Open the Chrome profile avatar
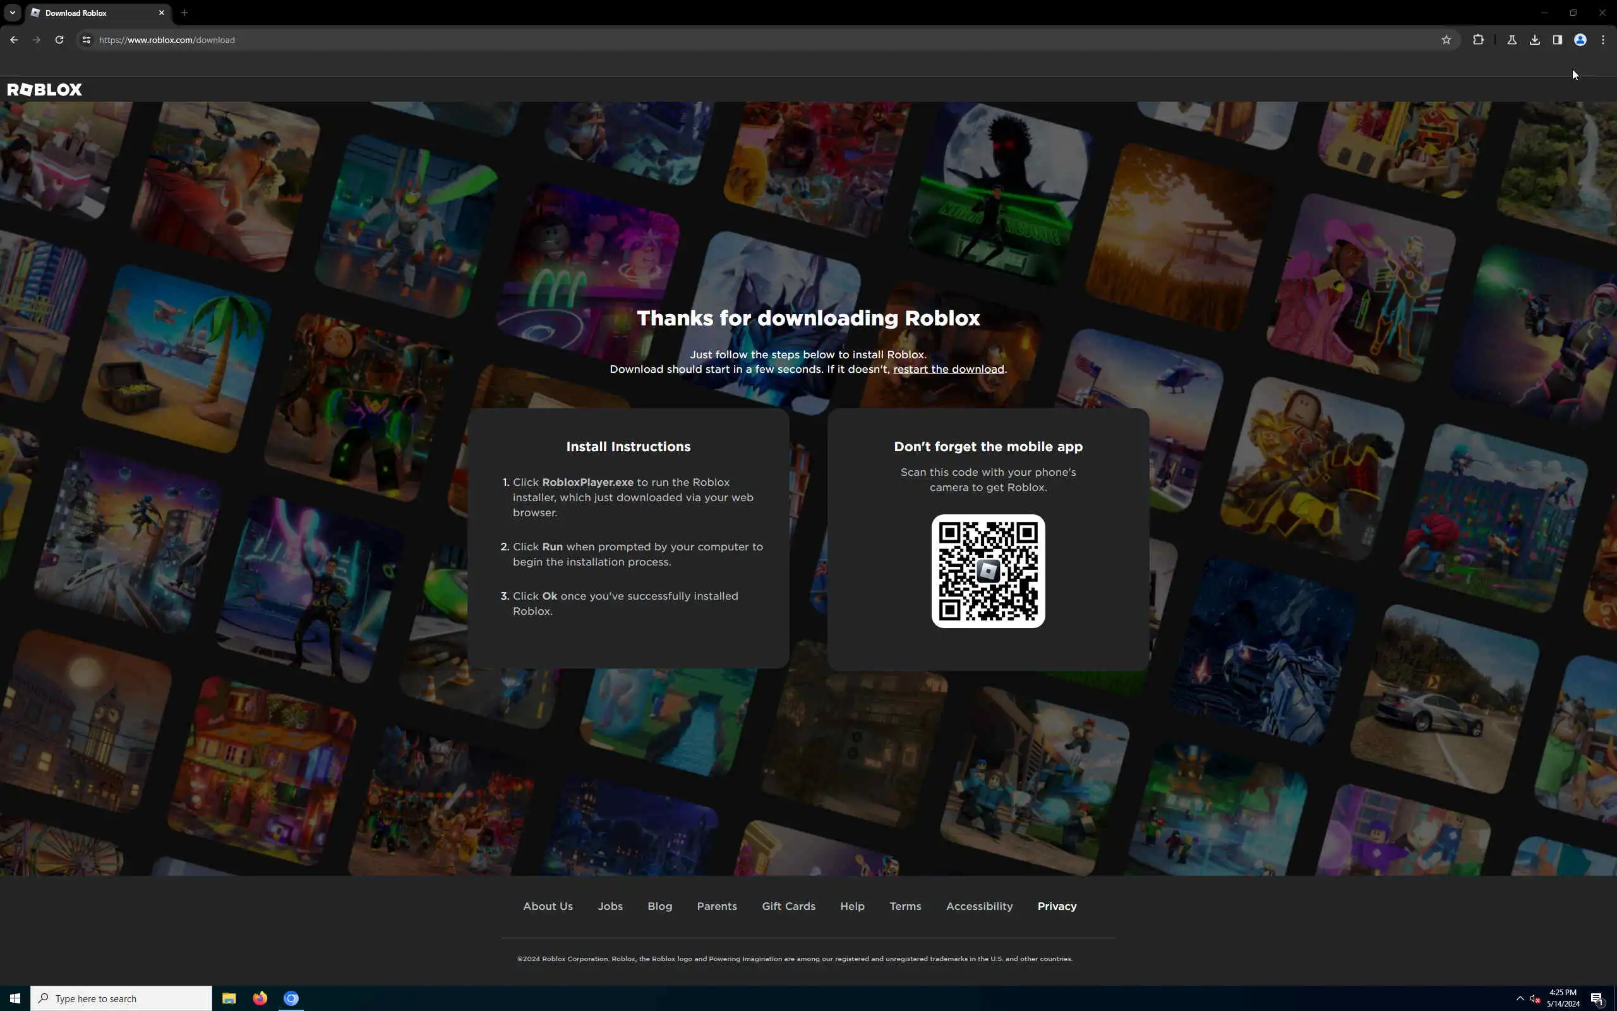This screenshot has width=1617, height=1011. tap(1580, 40)
